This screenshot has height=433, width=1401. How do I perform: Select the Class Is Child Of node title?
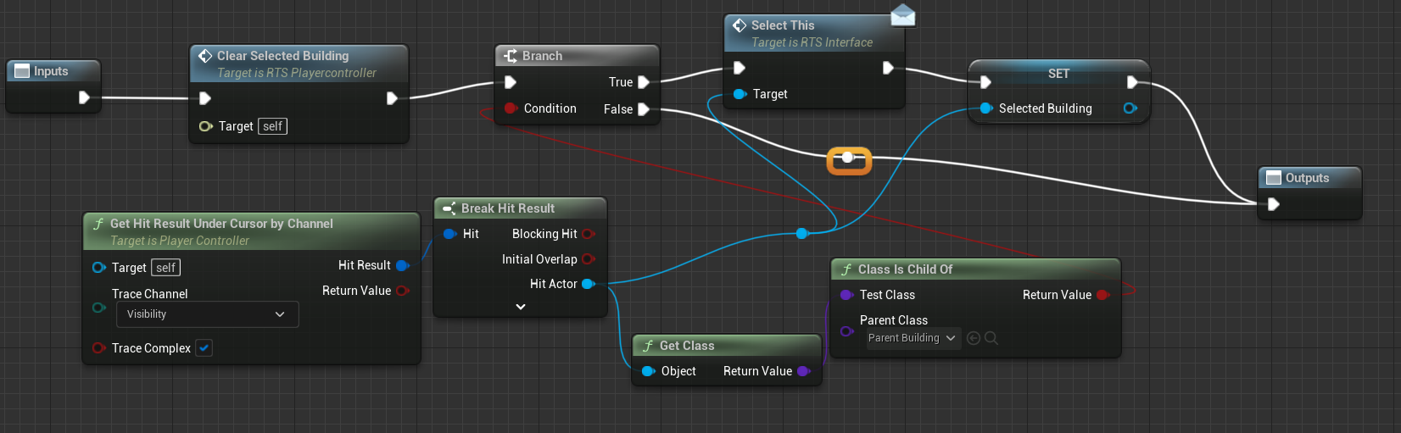coord(905,269)
